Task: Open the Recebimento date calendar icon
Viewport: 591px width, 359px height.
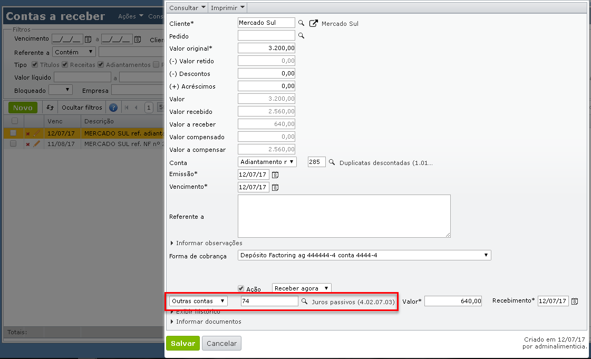Action: point(575,302)
